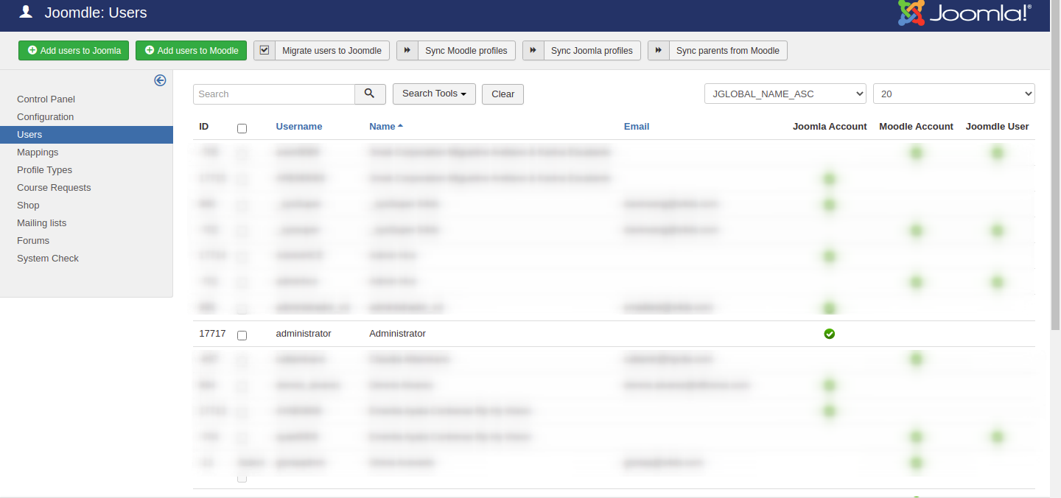Image resolution: width=1061 pixels, height=498 pixels.
Task: Go to Mappings in the sidebar
Action: coord(38,152)
